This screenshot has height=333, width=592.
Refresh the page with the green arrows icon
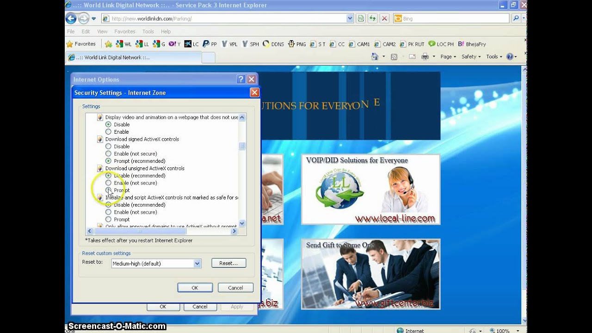click(373, 18)
